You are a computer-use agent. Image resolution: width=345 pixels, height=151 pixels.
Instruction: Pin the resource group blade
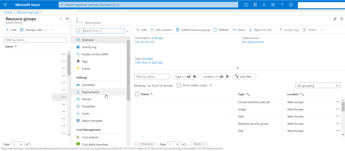pos(335,19)
